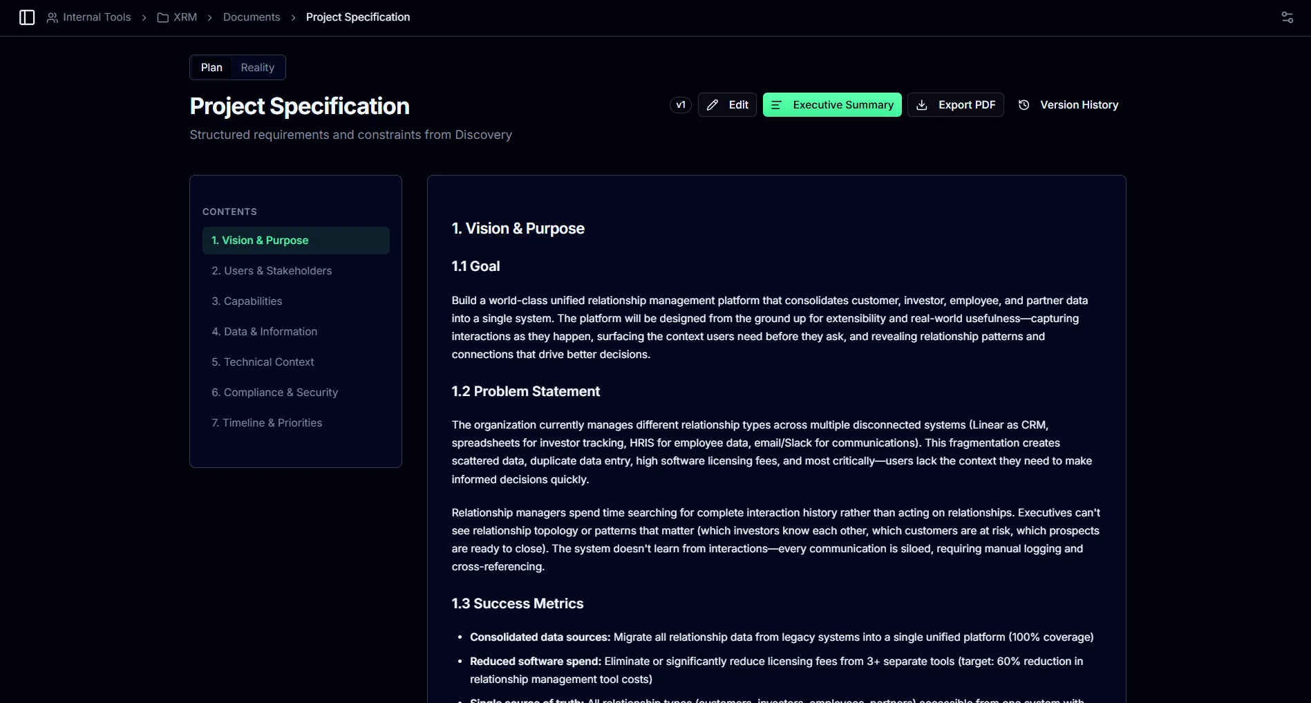
Task: Click the folder icon beside XRM
Action: (x=163, y=17)
